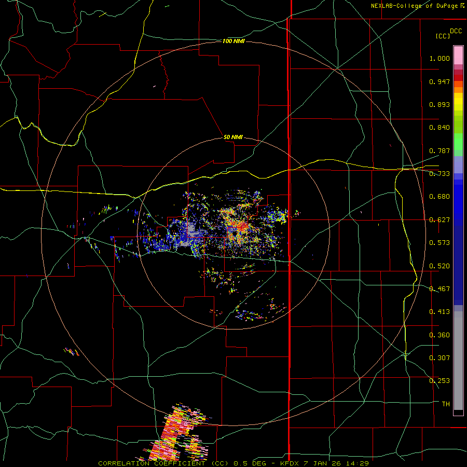Select the 0.627 legend value
Screen dimensions: 467x467
click(439, 220)
